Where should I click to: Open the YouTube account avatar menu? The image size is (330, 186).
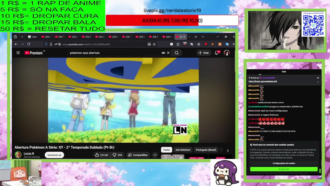227,53
